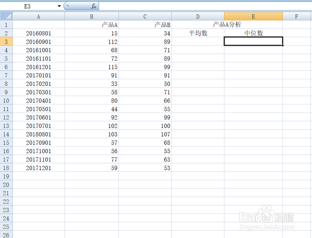Click date cell 20180801

point(39,134)
